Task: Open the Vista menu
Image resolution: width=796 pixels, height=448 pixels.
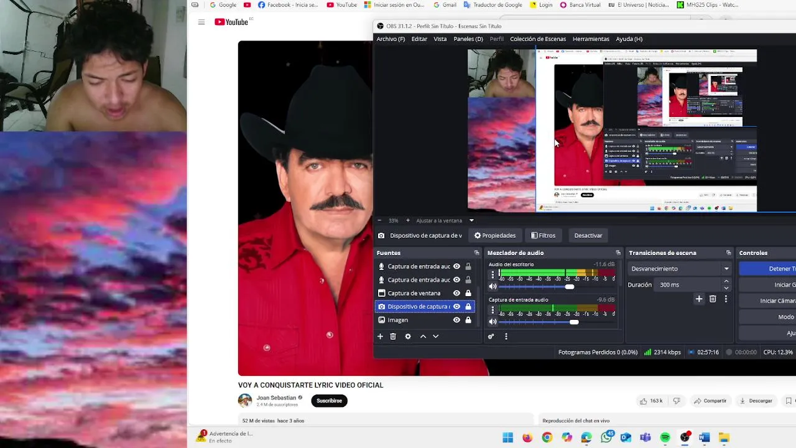Action: 440,39
